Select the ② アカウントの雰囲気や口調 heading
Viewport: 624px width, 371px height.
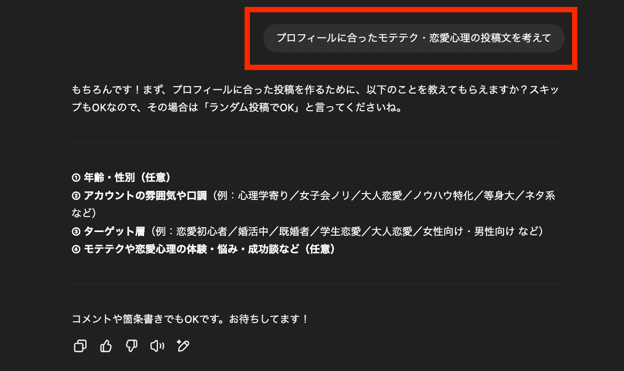(139, 196)
